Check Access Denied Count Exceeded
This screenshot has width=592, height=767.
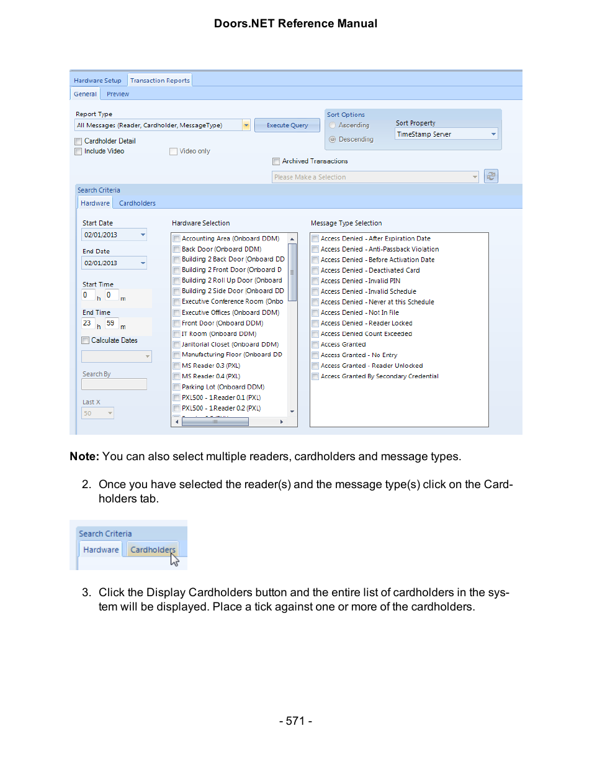pos(315,334)
